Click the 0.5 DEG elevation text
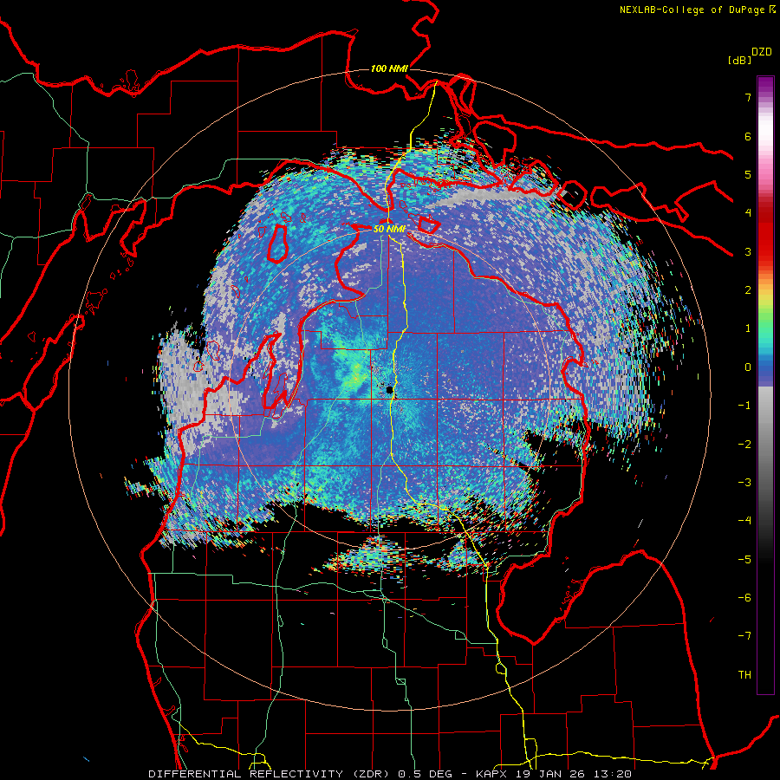The width and height of the screenshot is (780, 780). pyautogui.click(x=425, y=774)
